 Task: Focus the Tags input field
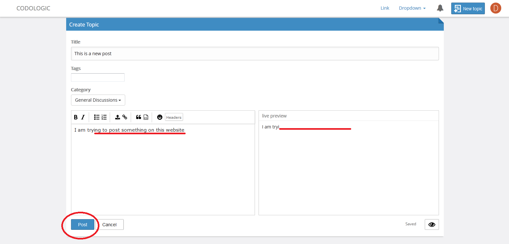click(98, 77)
